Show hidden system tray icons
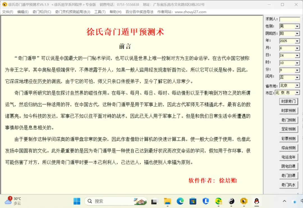303x208 pixels. (x=284, y=201)
